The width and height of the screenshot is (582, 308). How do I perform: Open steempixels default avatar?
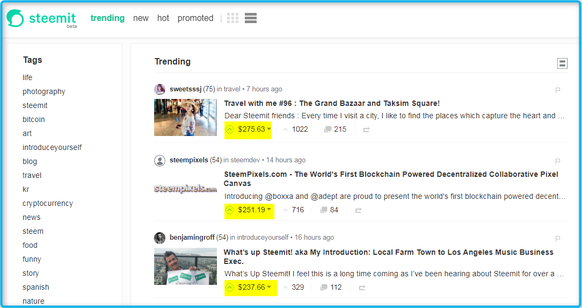tap(159, 161)
